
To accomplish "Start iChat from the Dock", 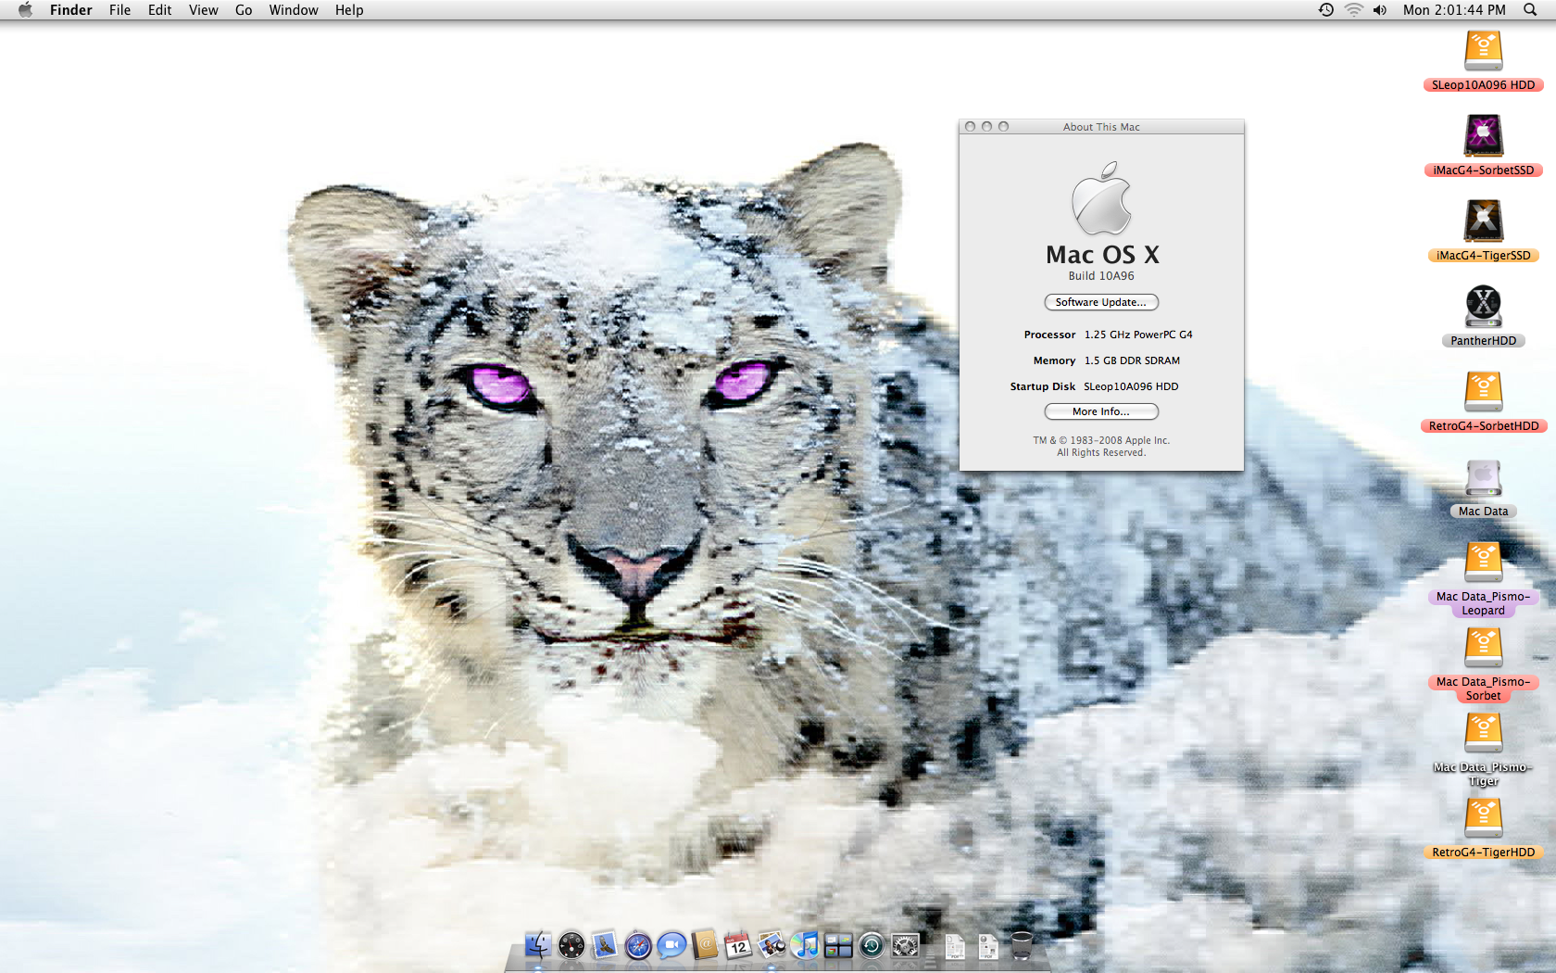I will (671, 947).
